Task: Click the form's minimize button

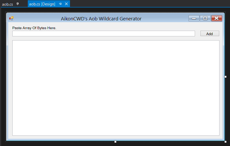Action: 194,18
